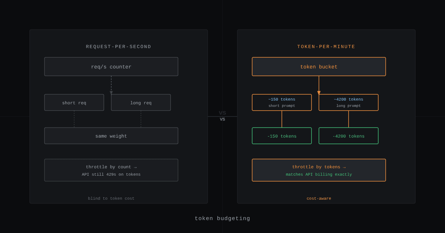Click the matches API billing exactly text

(319, 175)
